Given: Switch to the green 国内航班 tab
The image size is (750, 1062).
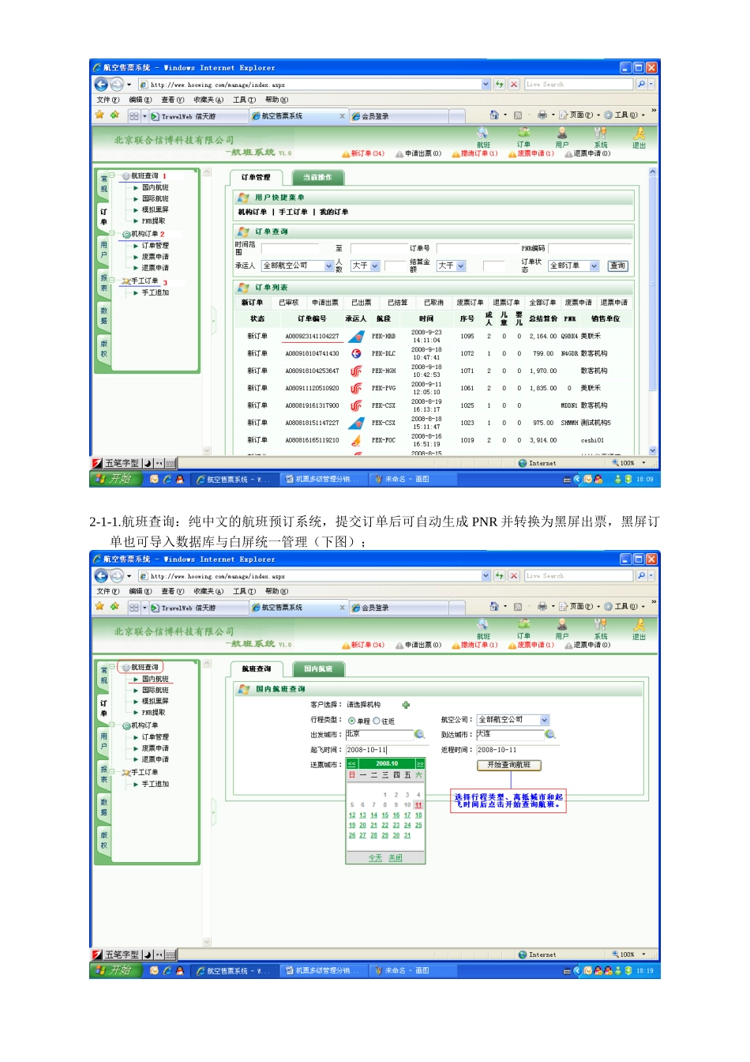Looking at the screenshot, I should (318, 668).
